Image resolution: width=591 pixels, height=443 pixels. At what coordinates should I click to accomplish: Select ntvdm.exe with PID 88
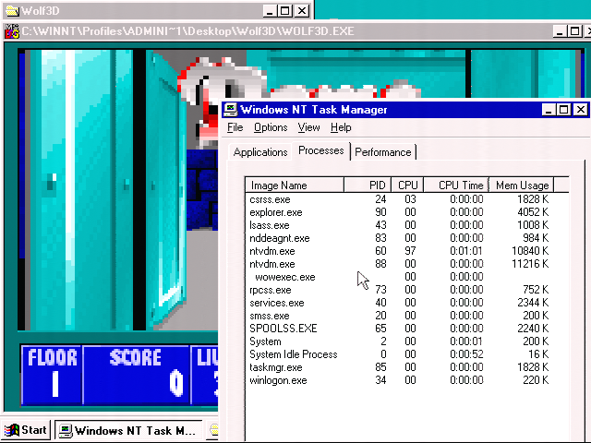[400, 264]
